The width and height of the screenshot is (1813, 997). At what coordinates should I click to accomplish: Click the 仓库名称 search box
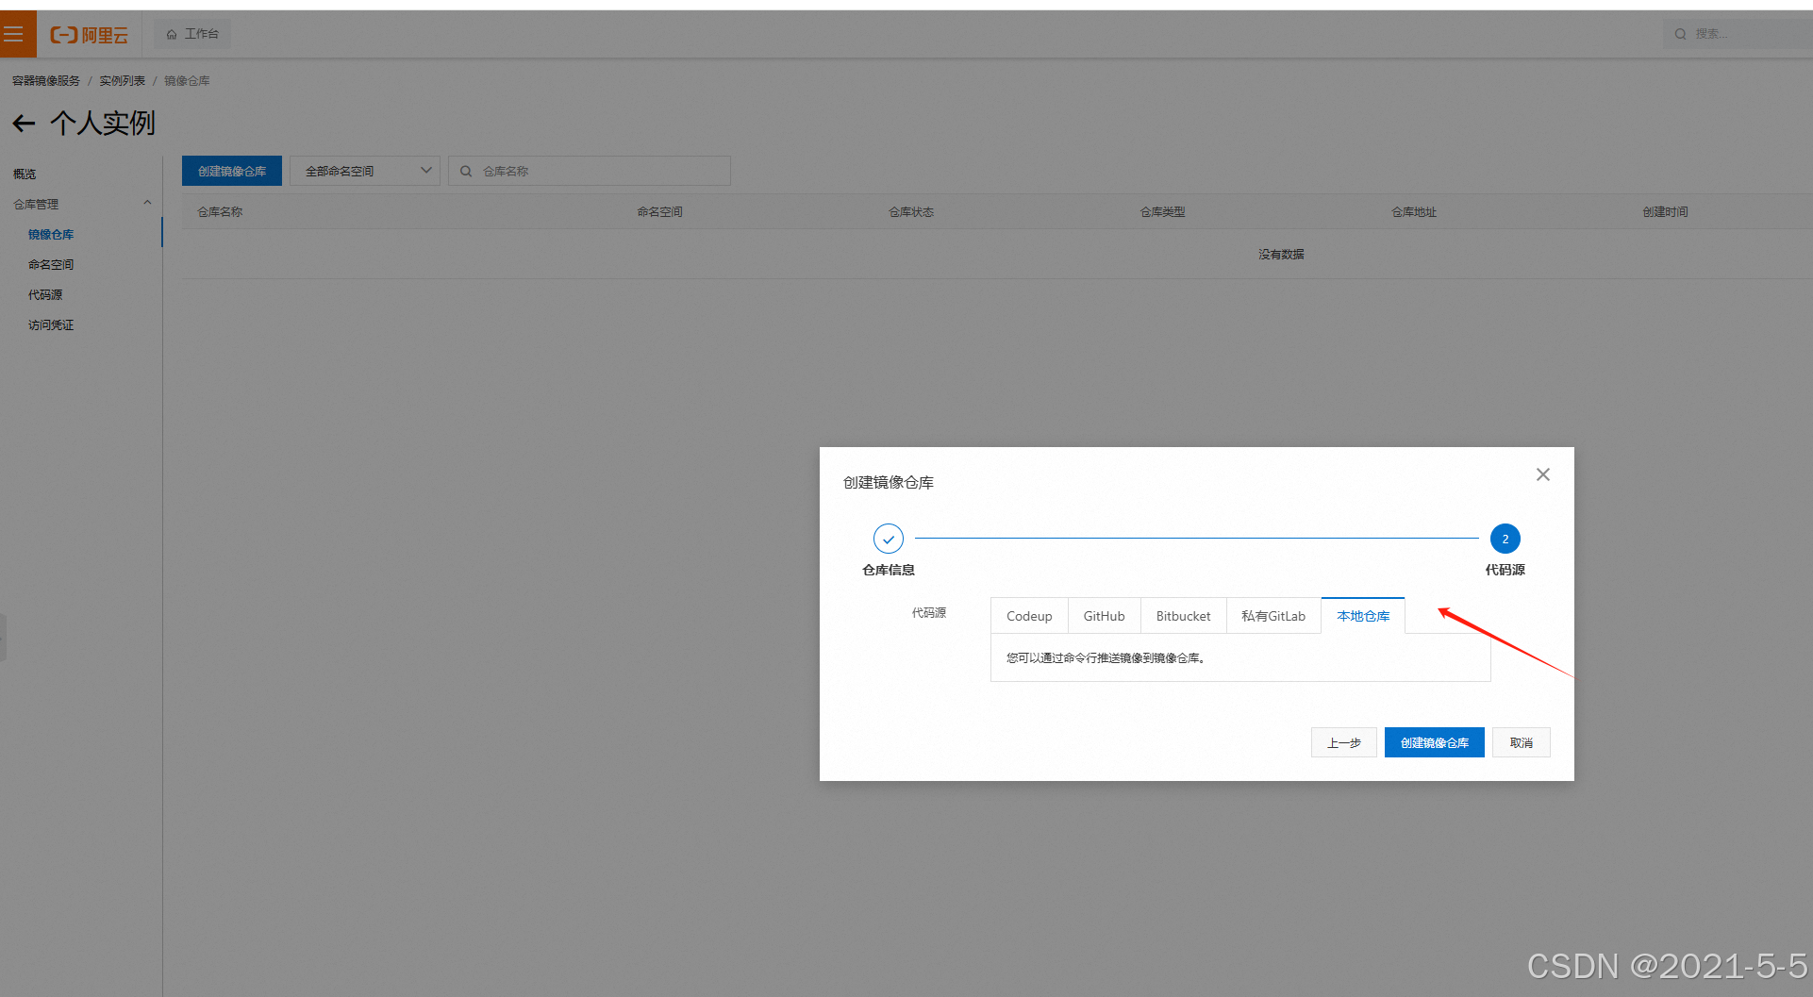(x=590, y=171)
